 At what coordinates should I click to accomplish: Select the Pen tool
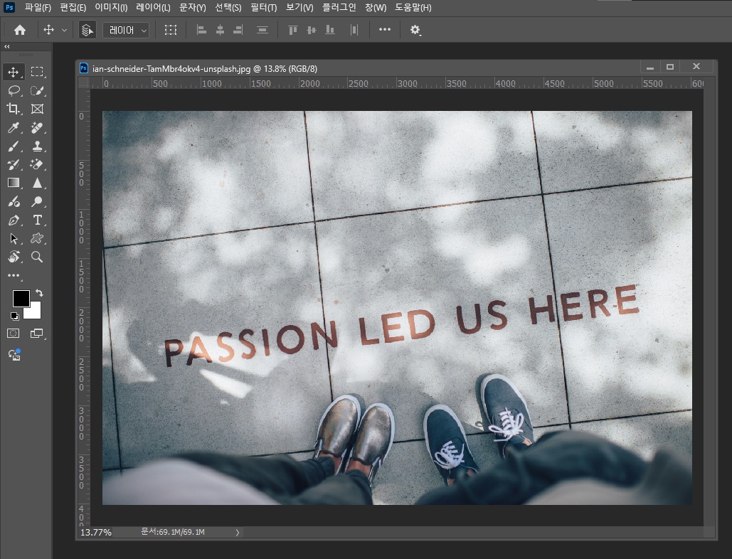pyautogui.click(x=14, y=220)
